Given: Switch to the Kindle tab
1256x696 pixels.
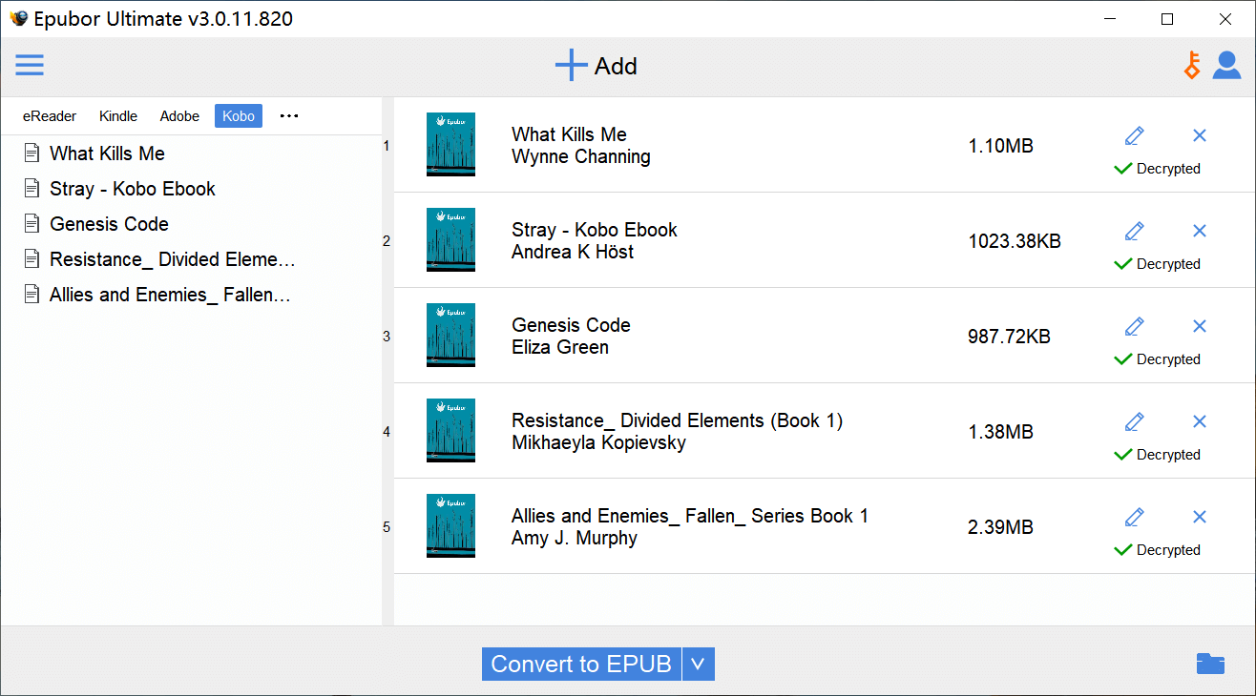Looking at the screenshot, I should click(118, 116).
